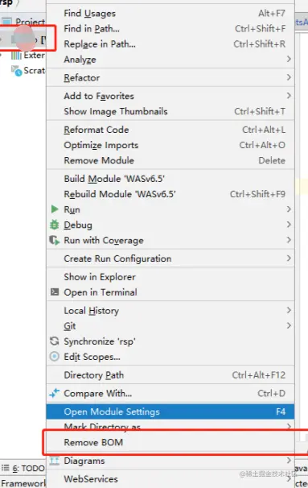The image size is (308, 488).
Task: Expand the Analyze submenu arrow
Action: tap(289, 59)
